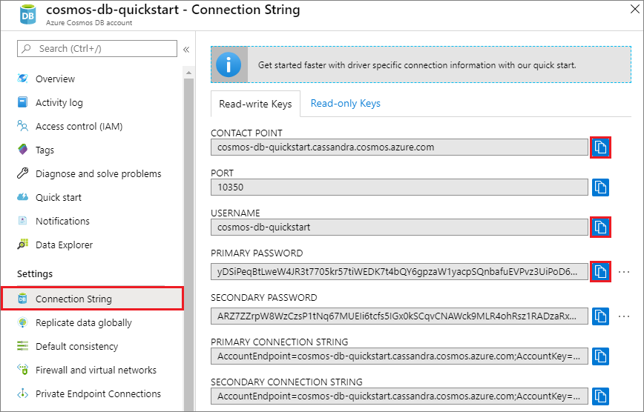Copy the Secondary Connection String
This screenshot has width=644, height=412.
click(x=600, y=396)
